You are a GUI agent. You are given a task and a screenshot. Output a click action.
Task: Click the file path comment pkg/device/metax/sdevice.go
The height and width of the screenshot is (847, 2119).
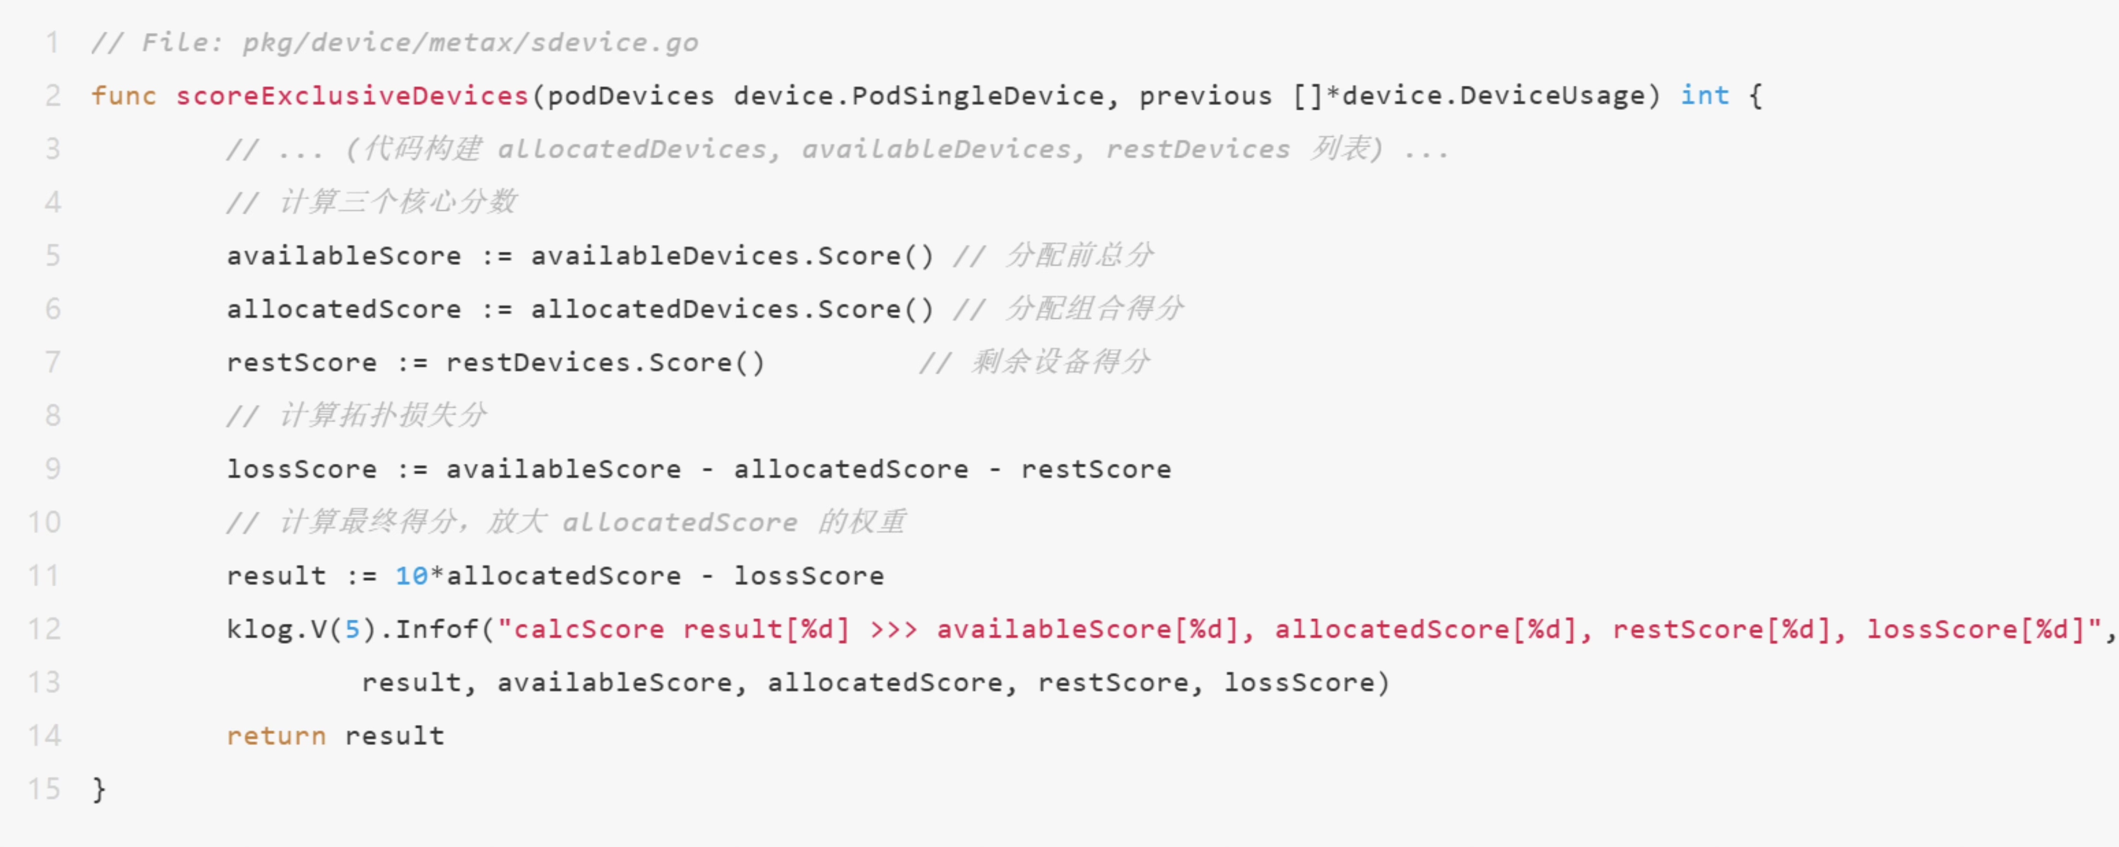point(470,43)
